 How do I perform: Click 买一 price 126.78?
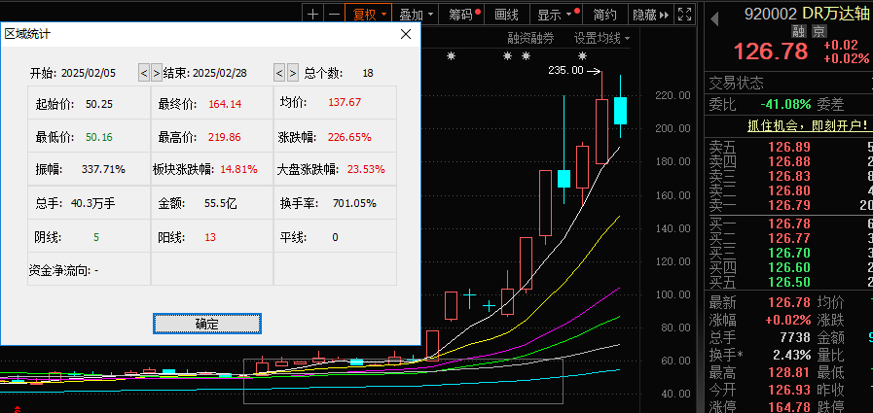pyautogui.click(x=789, y=224)
